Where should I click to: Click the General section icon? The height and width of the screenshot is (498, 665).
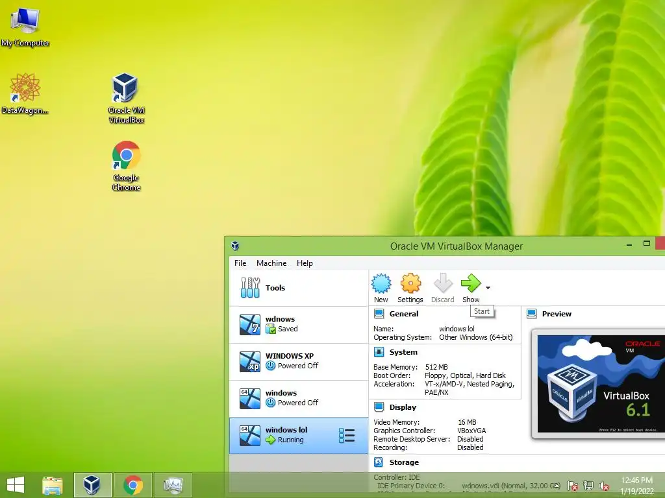(379, 314)
